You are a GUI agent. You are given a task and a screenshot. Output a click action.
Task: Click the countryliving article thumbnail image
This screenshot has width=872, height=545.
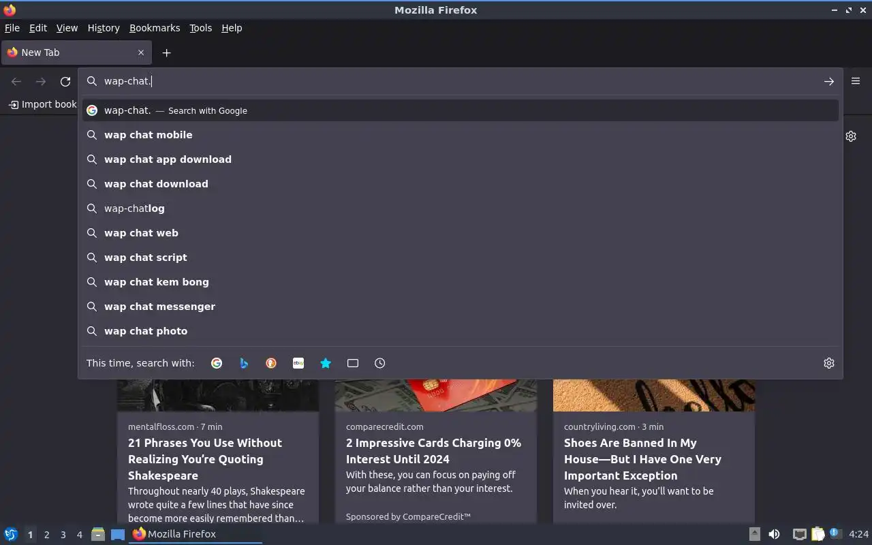[x=654, y=395]
